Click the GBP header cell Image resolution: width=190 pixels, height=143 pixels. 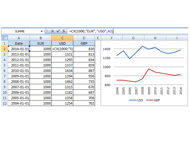tap(84, 43)
